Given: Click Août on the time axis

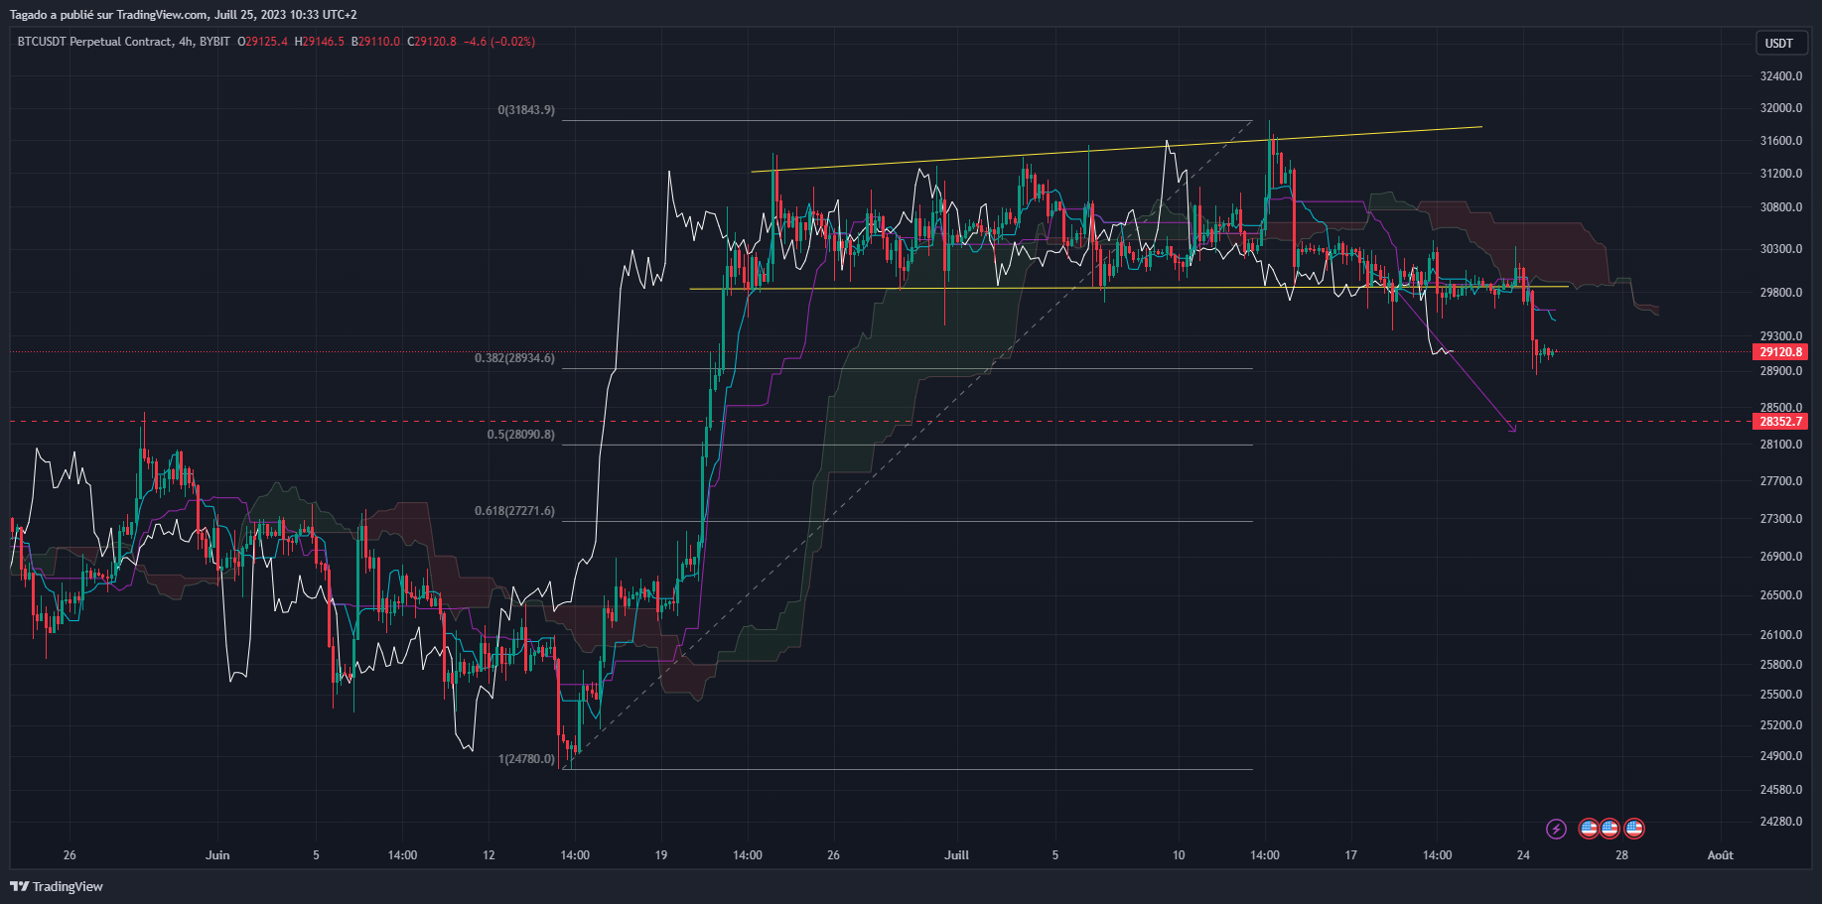Looking at the screenshot, I should point(1720,854).
